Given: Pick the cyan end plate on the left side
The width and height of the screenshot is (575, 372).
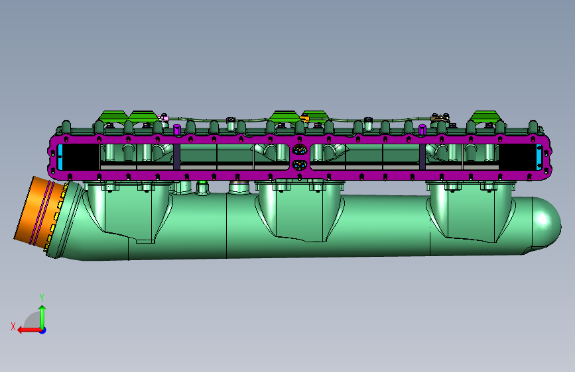Looking at the screenshot, I should click(x=60, y=157).
